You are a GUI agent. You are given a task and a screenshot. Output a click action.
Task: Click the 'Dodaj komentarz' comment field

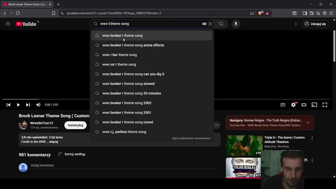(124, 165)
